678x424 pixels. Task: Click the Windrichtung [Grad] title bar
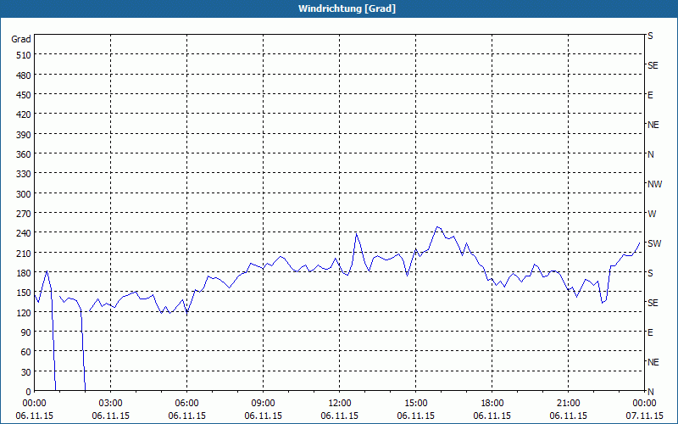pyautogui.click(x=339, y=8)
